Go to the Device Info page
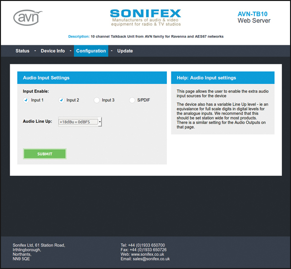 click(53, 51)
